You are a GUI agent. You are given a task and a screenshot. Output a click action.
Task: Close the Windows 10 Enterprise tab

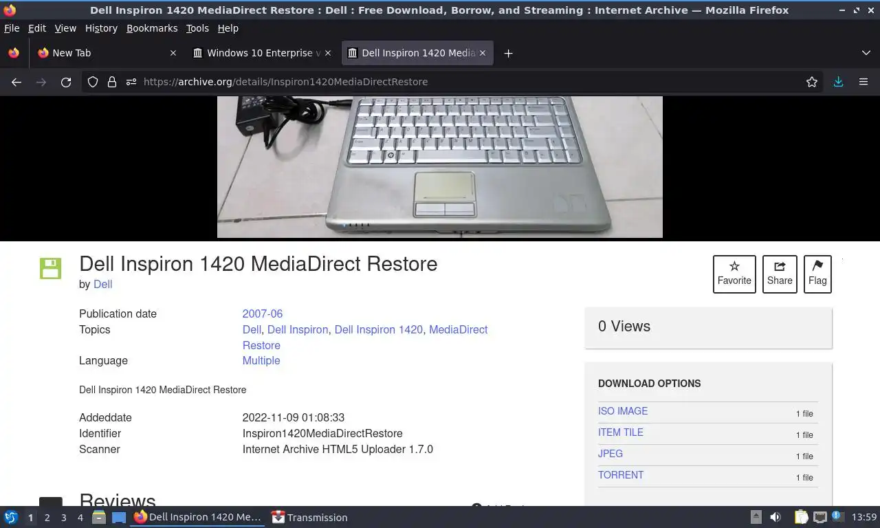tap(328, 53)
